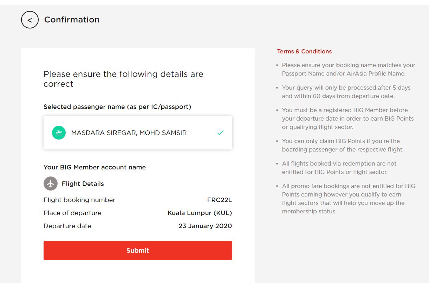Select the MASDARA SIREGAR, MOHD SAMSIR card
The width and height of the screenshot is (429, 283).
tap(138, 133)
